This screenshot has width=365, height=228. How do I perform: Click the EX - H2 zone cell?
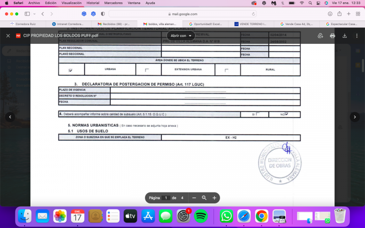tap(231, 138)
